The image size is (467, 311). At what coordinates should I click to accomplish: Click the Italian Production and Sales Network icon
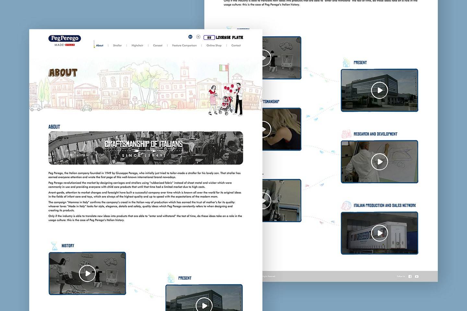[346, 205]
